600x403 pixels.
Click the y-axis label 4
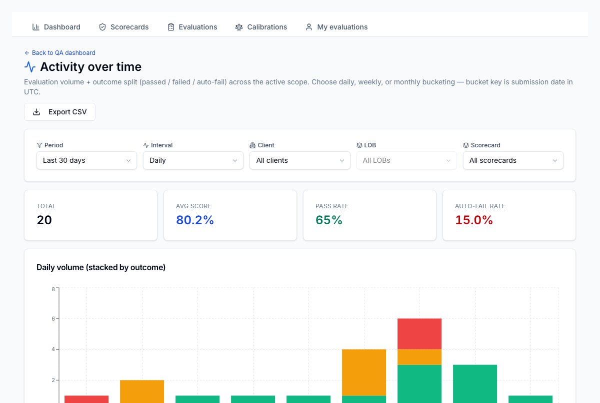(53, 350)
